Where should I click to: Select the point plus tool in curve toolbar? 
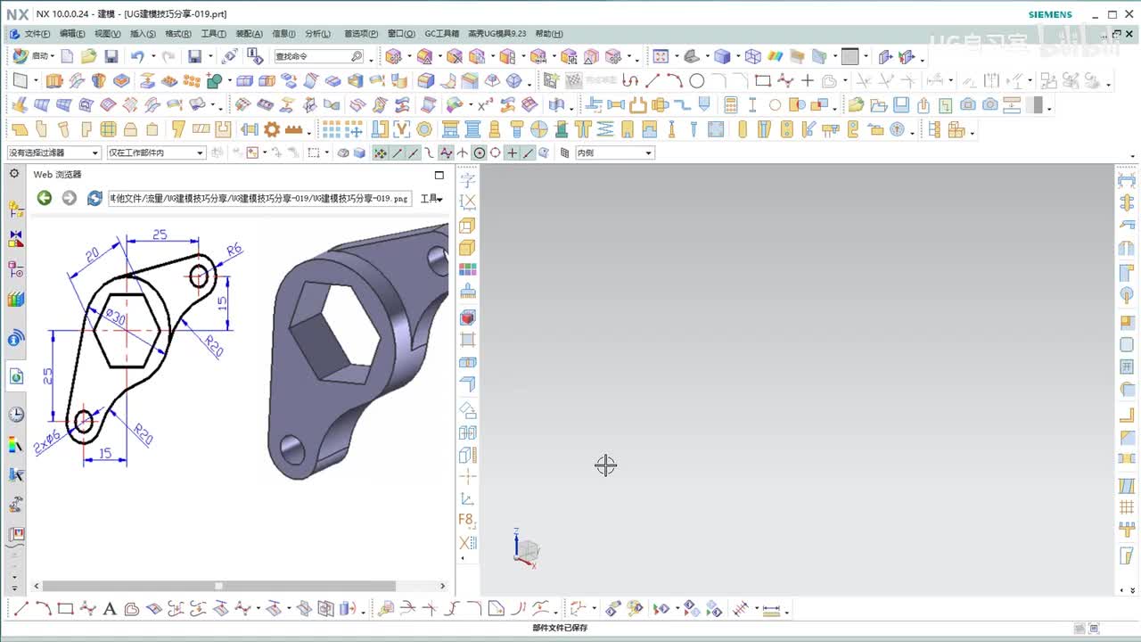pyautogui.click(x=808, y=81)
